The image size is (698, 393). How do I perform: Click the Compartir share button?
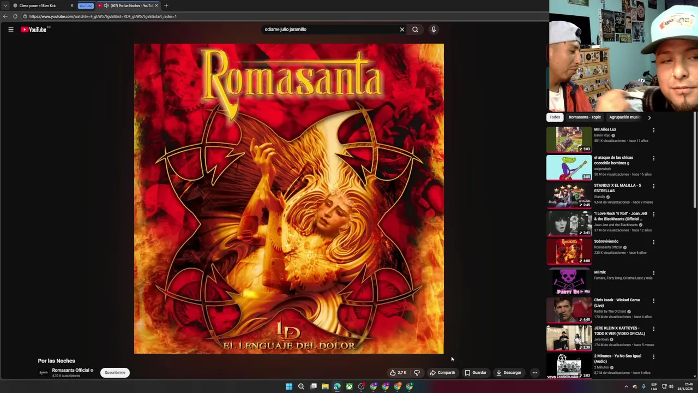[442, 373]
